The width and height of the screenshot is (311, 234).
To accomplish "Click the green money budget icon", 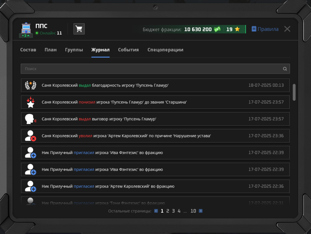I will [217, 29].
